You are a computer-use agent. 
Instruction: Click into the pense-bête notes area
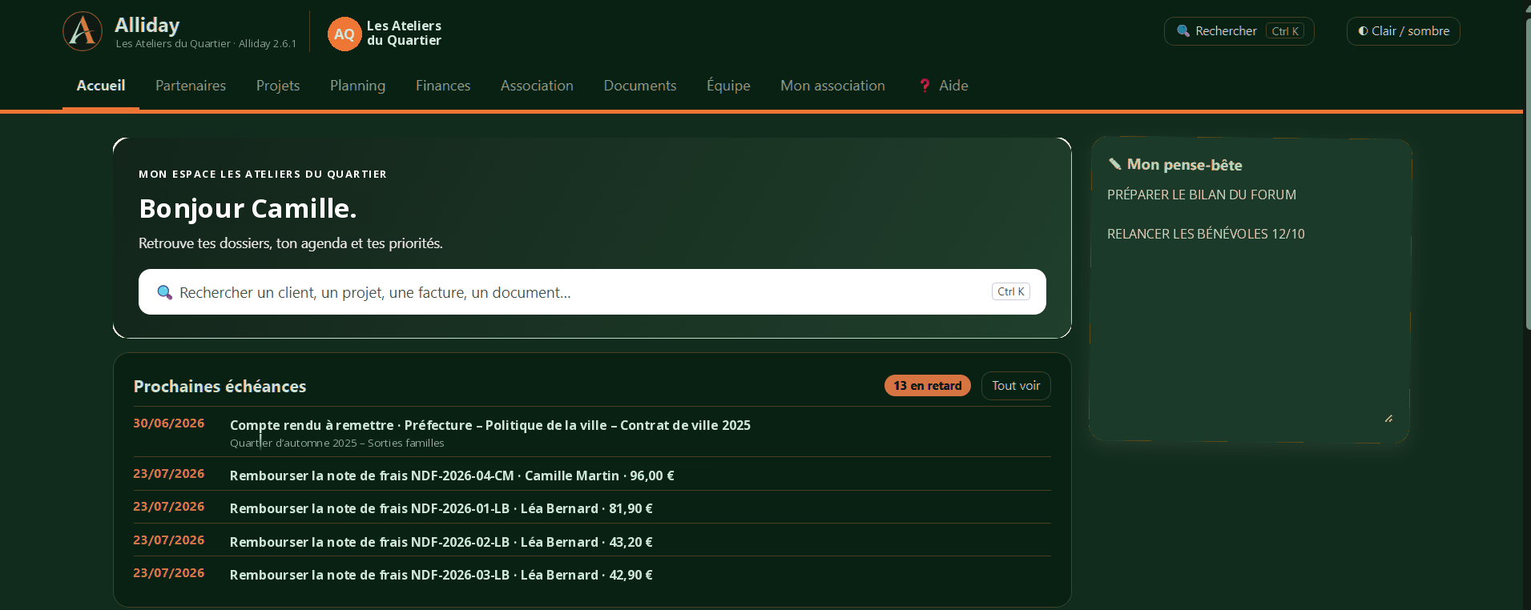point(1250,304)
